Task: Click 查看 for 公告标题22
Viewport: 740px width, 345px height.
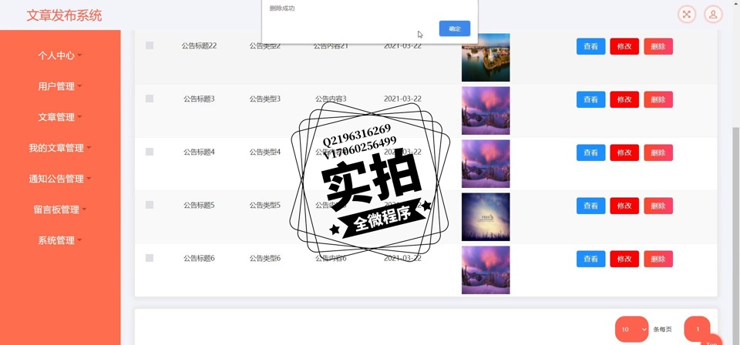Action: 590,46
